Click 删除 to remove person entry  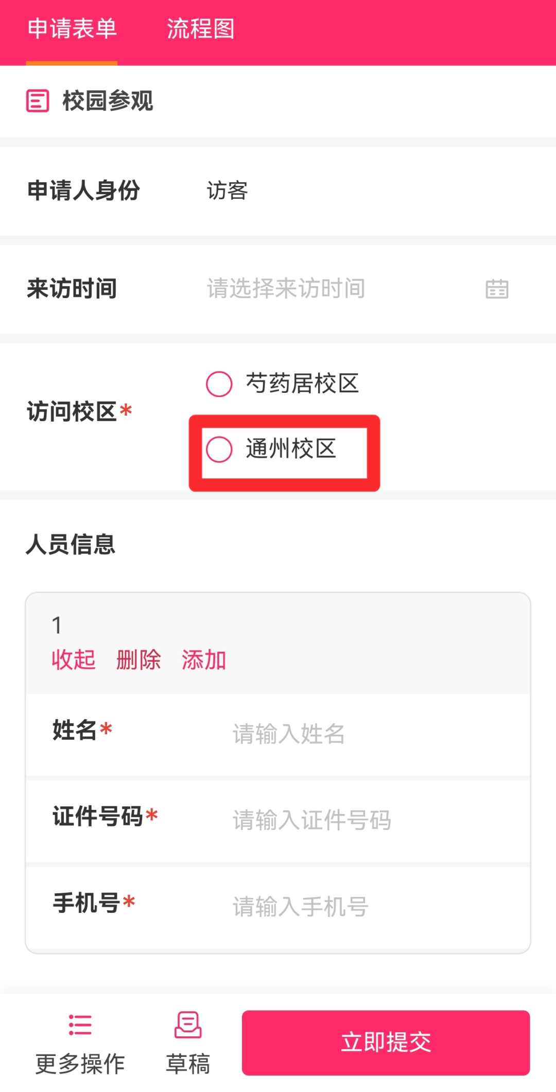[x=138, y=660]
